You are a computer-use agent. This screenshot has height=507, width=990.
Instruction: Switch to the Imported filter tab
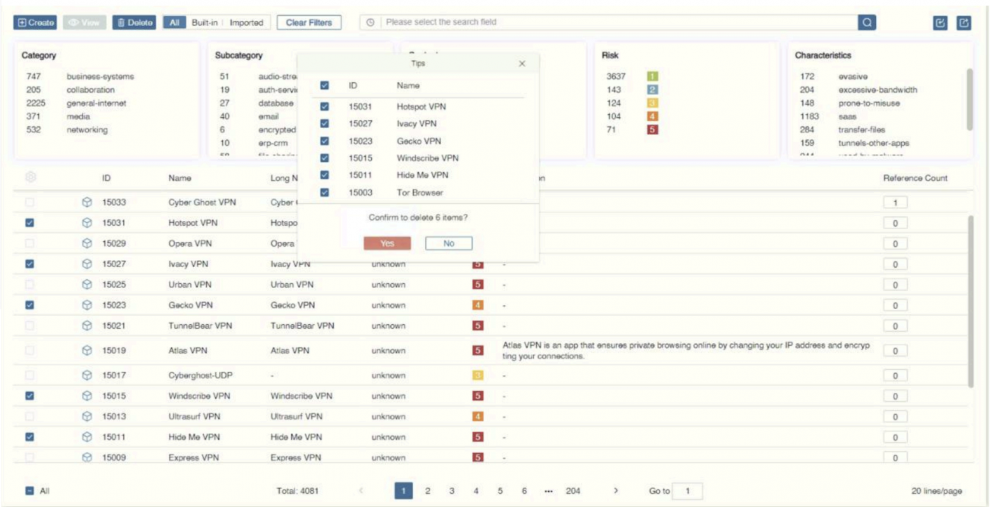coord(246,23)
